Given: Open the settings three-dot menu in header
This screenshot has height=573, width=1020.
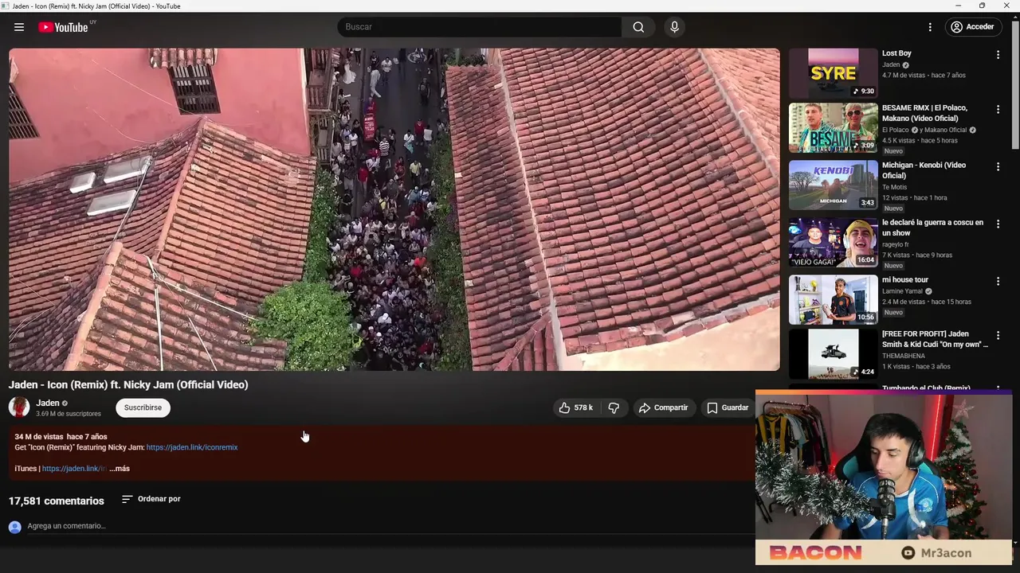Looking at the screenshot, I should click(x=929, y=27).
